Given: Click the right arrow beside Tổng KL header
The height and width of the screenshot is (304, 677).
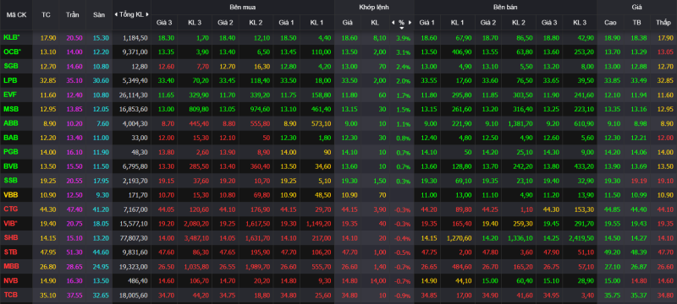Looking at the screenshot, I should tap(147, 14).
